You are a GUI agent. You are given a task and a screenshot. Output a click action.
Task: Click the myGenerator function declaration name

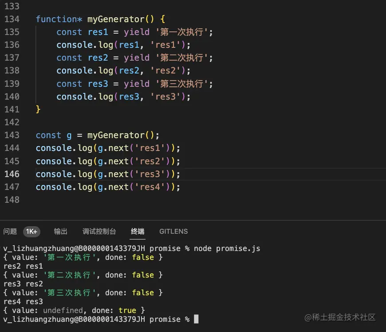[116, 19]
